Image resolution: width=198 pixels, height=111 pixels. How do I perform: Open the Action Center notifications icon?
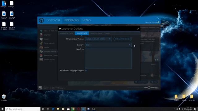tap(195, 109)
